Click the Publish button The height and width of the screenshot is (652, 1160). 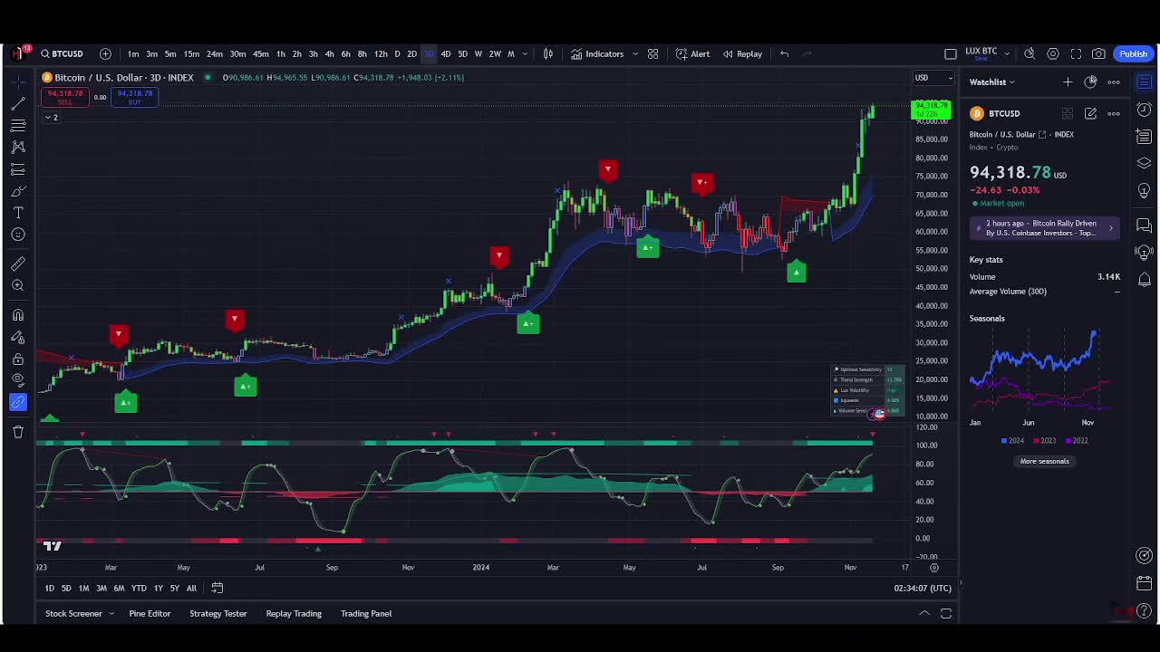pyautogui.click(x=1133, y=54)
